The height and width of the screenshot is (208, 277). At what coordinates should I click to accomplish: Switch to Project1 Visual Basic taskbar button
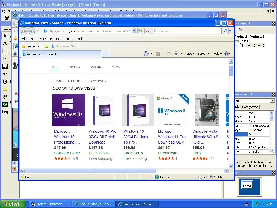(x=50, y=204)
